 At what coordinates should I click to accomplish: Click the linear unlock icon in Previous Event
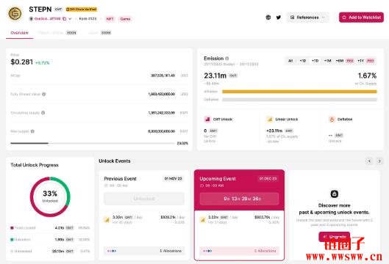click(107, 219)
